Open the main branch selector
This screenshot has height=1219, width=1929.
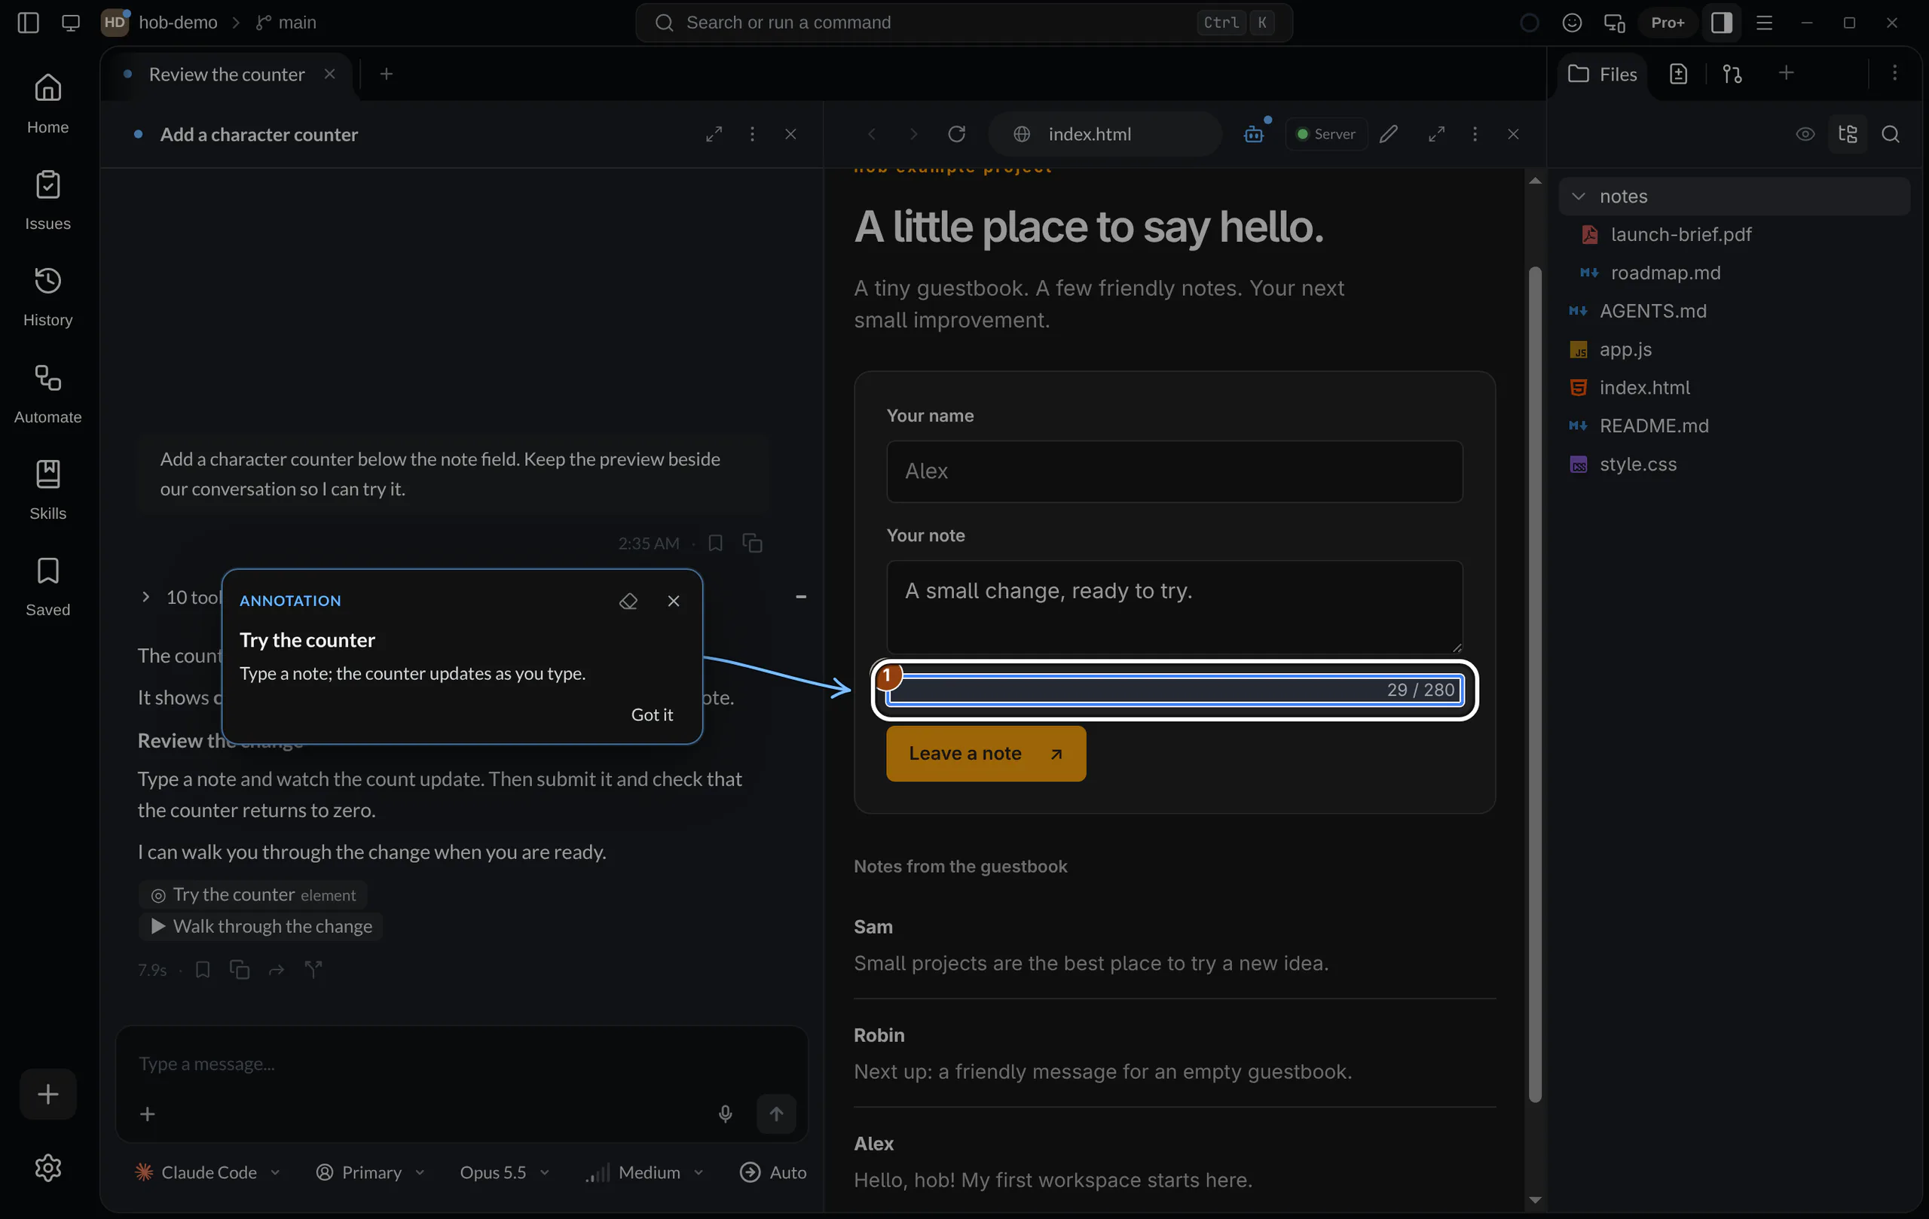(x=286, y=23)
